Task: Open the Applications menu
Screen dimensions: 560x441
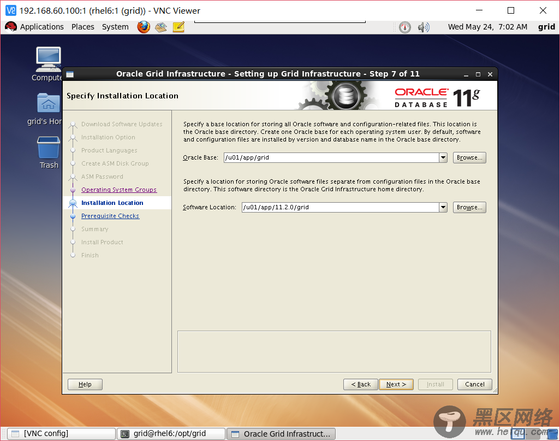Action: point(42,27)
